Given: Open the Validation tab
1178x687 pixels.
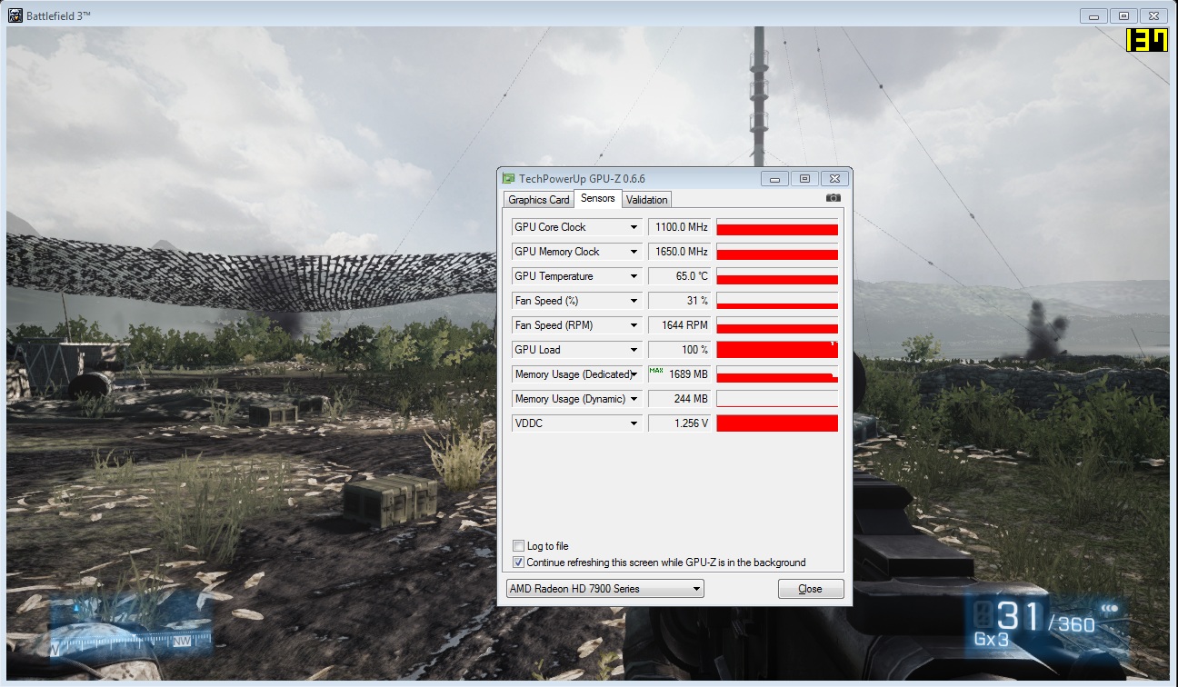Looking at the screenshot, I should coord(646,200).
